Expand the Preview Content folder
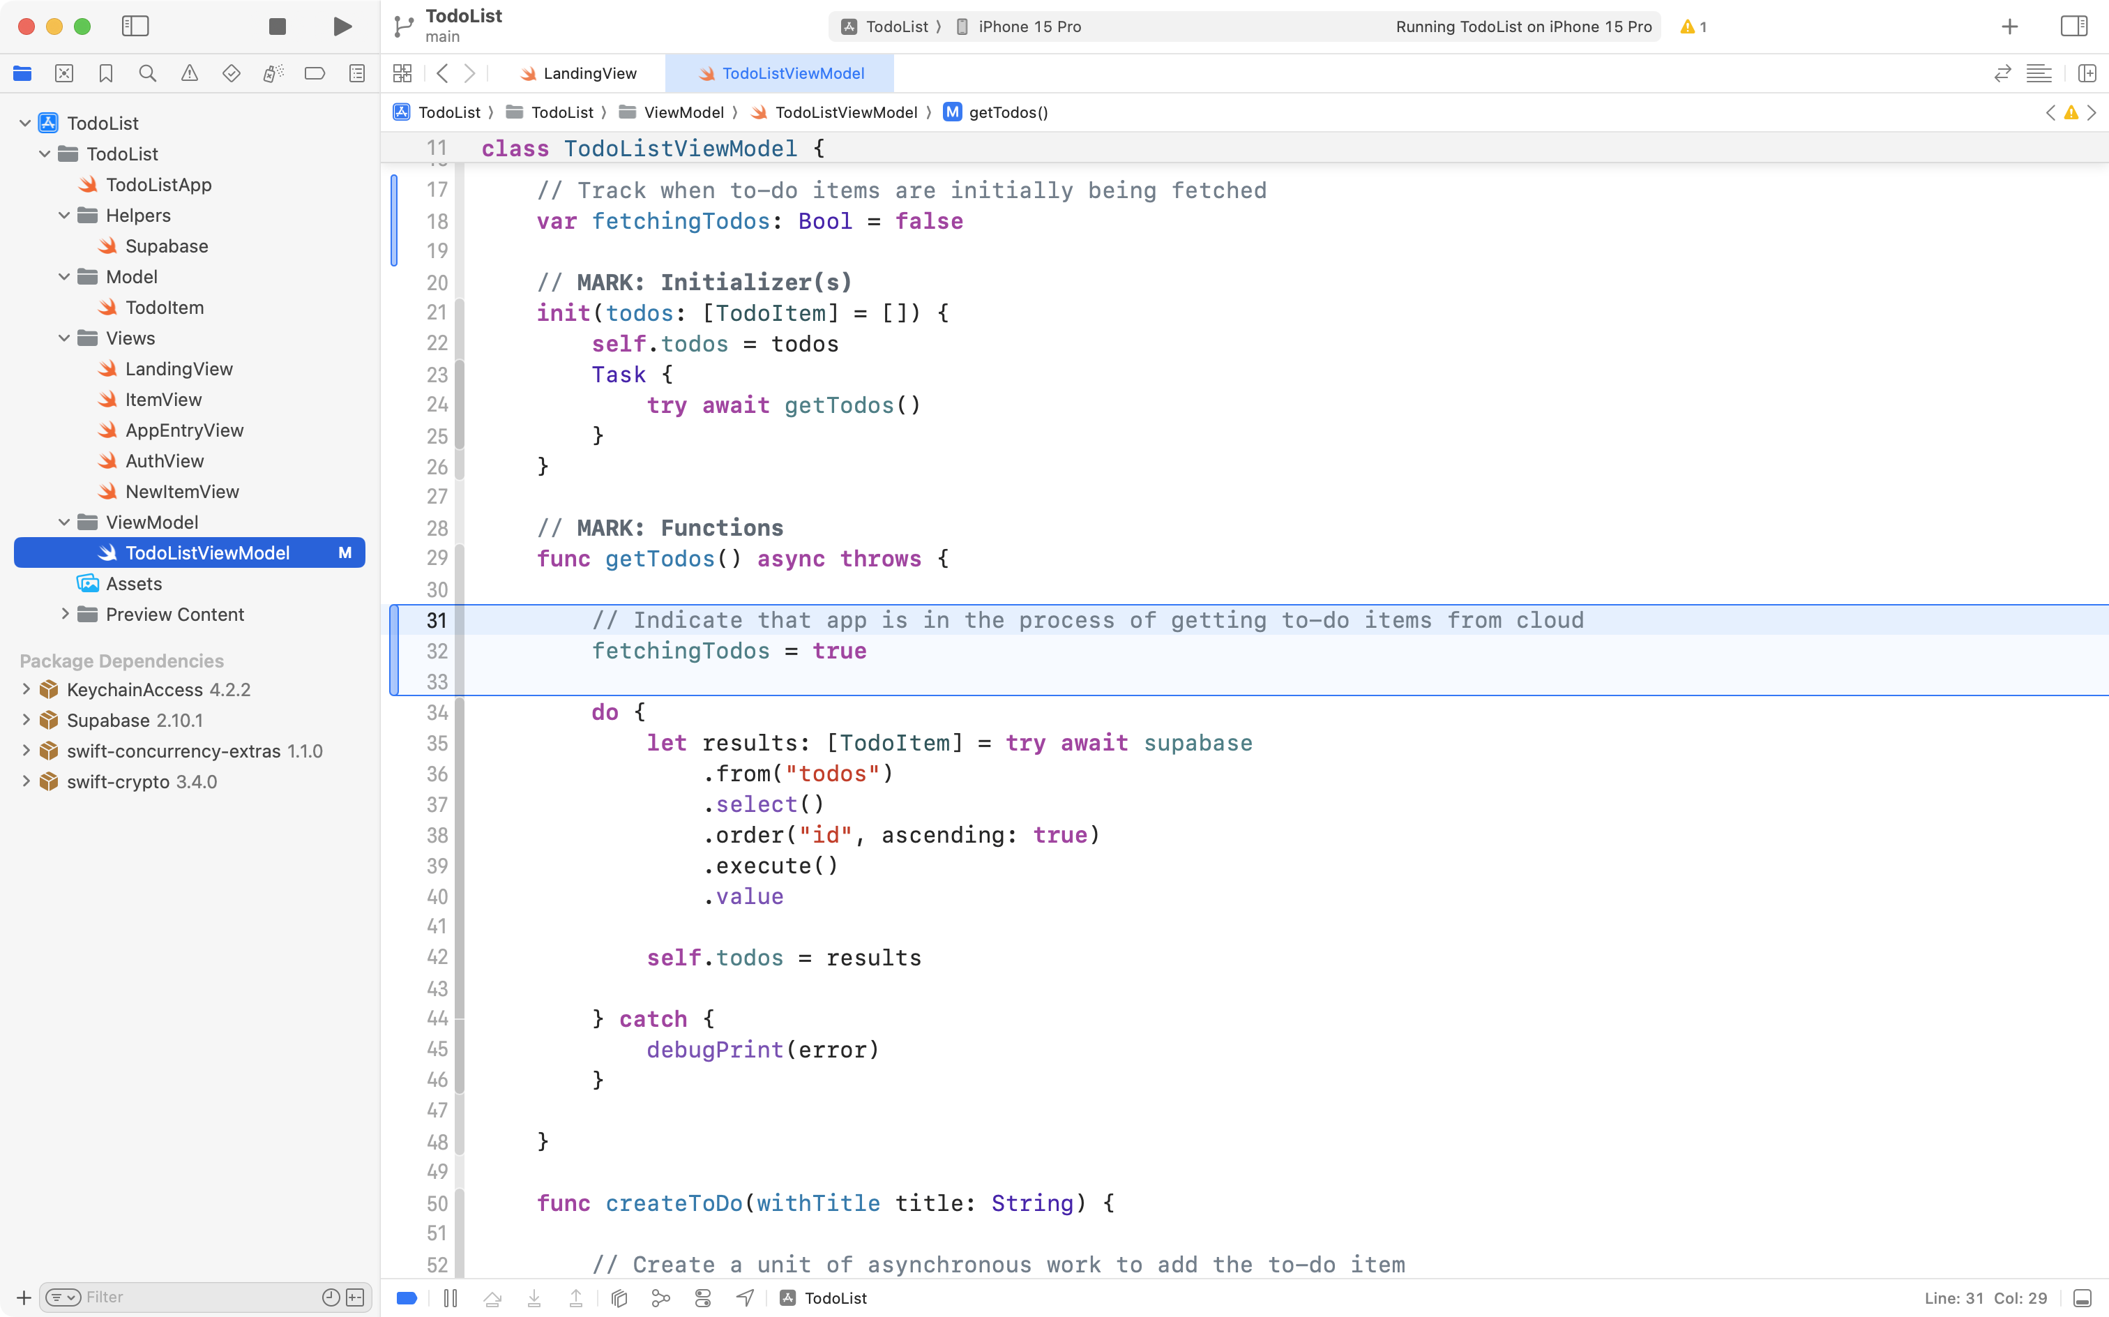2109x1317 pixels. pos(64,614)
